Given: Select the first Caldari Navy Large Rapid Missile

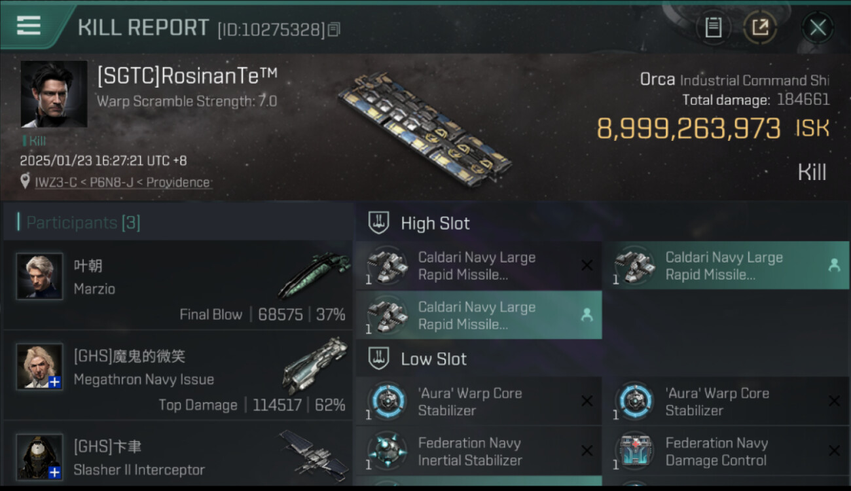Looking at the screenshot, I should [478, 266].
